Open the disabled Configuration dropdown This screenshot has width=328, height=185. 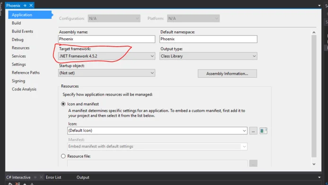(114, 18)
